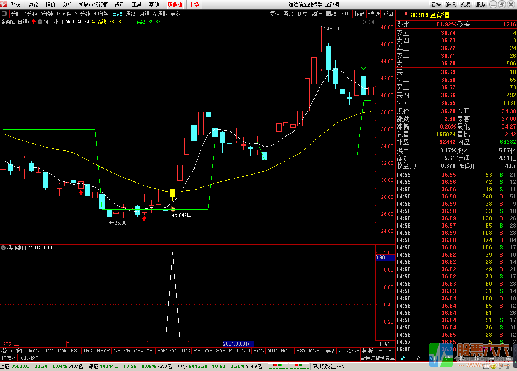Open the 扩展市场行情 menu

click(94, 4)
